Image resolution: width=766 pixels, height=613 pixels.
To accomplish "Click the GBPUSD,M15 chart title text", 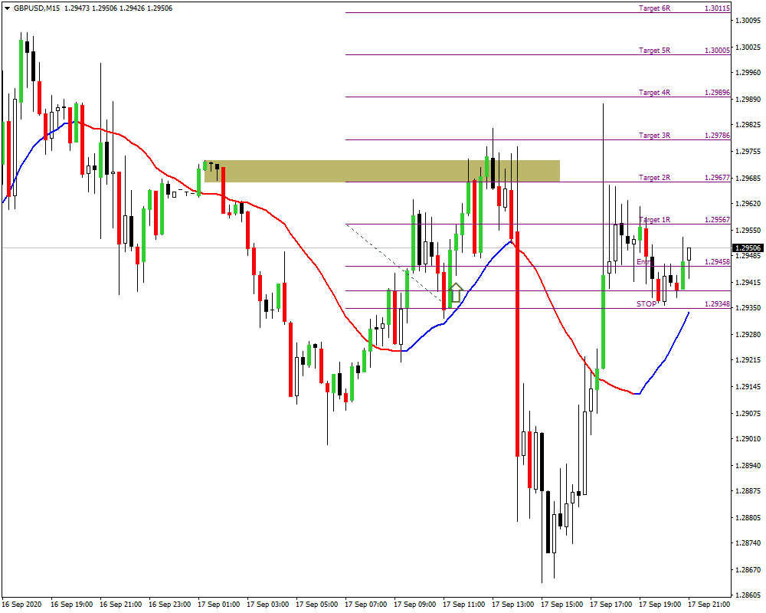I will [x=37, y=8].
